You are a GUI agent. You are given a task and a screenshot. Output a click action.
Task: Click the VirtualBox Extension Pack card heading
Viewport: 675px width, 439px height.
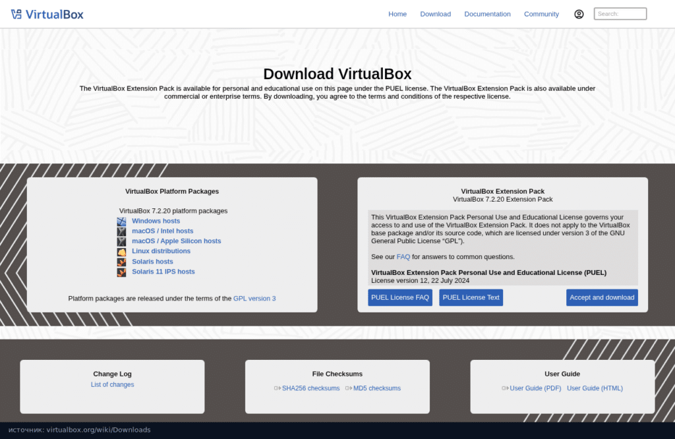503,192
